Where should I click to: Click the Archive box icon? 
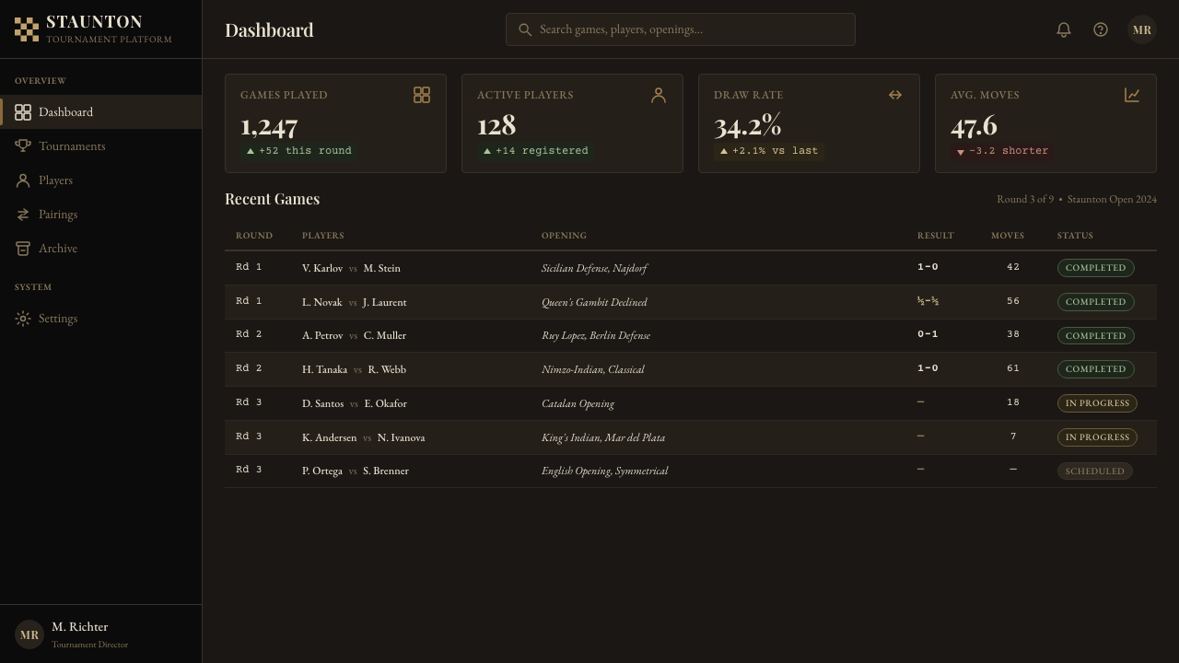pos(23,249)
